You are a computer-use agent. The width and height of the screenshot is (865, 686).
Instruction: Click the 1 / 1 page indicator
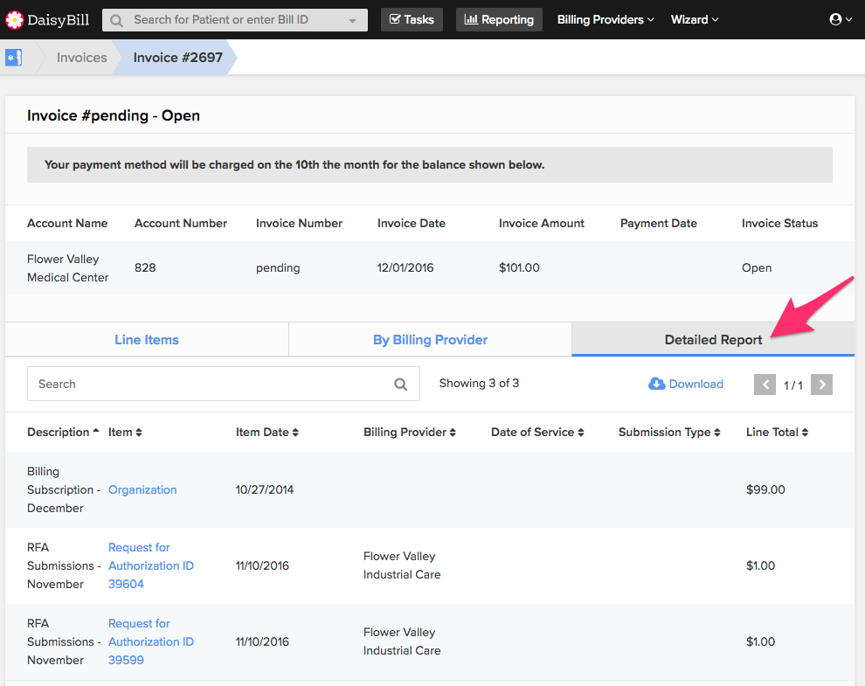click(792, 385)
